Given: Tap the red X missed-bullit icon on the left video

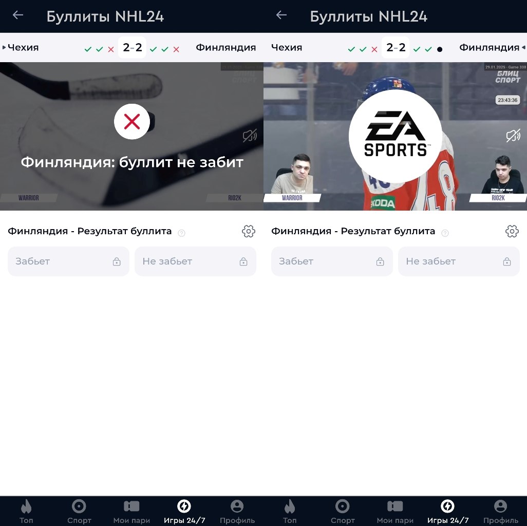Looking at the screenshot, I should pos(132,122).
